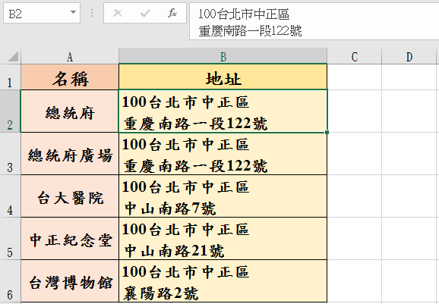
Task: Click empty cell D4
Action: tap(409, 196)
